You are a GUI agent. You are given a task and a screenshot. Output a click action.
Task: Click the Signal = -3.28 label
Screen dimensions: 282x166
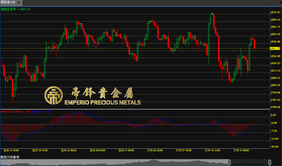coord(41,111)
